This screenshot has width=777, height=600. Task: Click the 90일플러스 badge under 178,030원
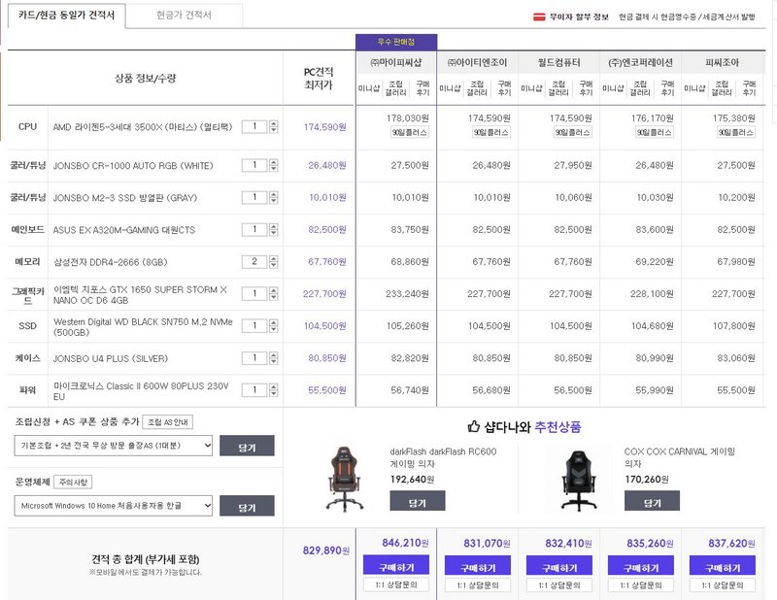point(409,132)
